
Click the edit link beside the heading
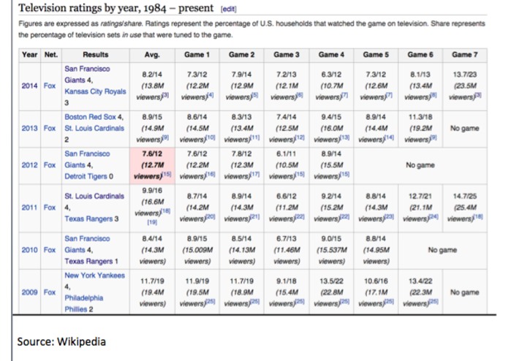tap(228, 9)
